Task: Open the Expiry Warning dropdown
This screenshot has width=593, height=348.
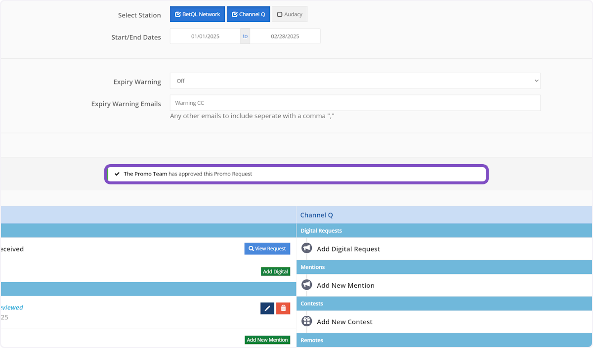Action: (355, 81)
